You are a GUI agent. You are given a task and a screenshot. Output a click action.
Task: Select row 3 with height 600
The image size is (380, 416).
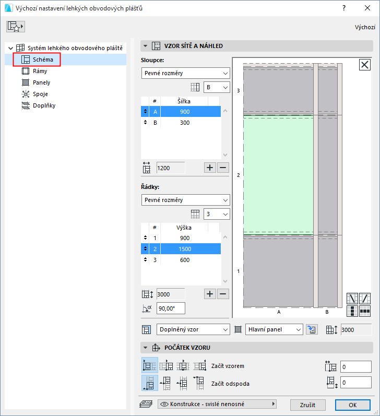[x=181, y=260]
